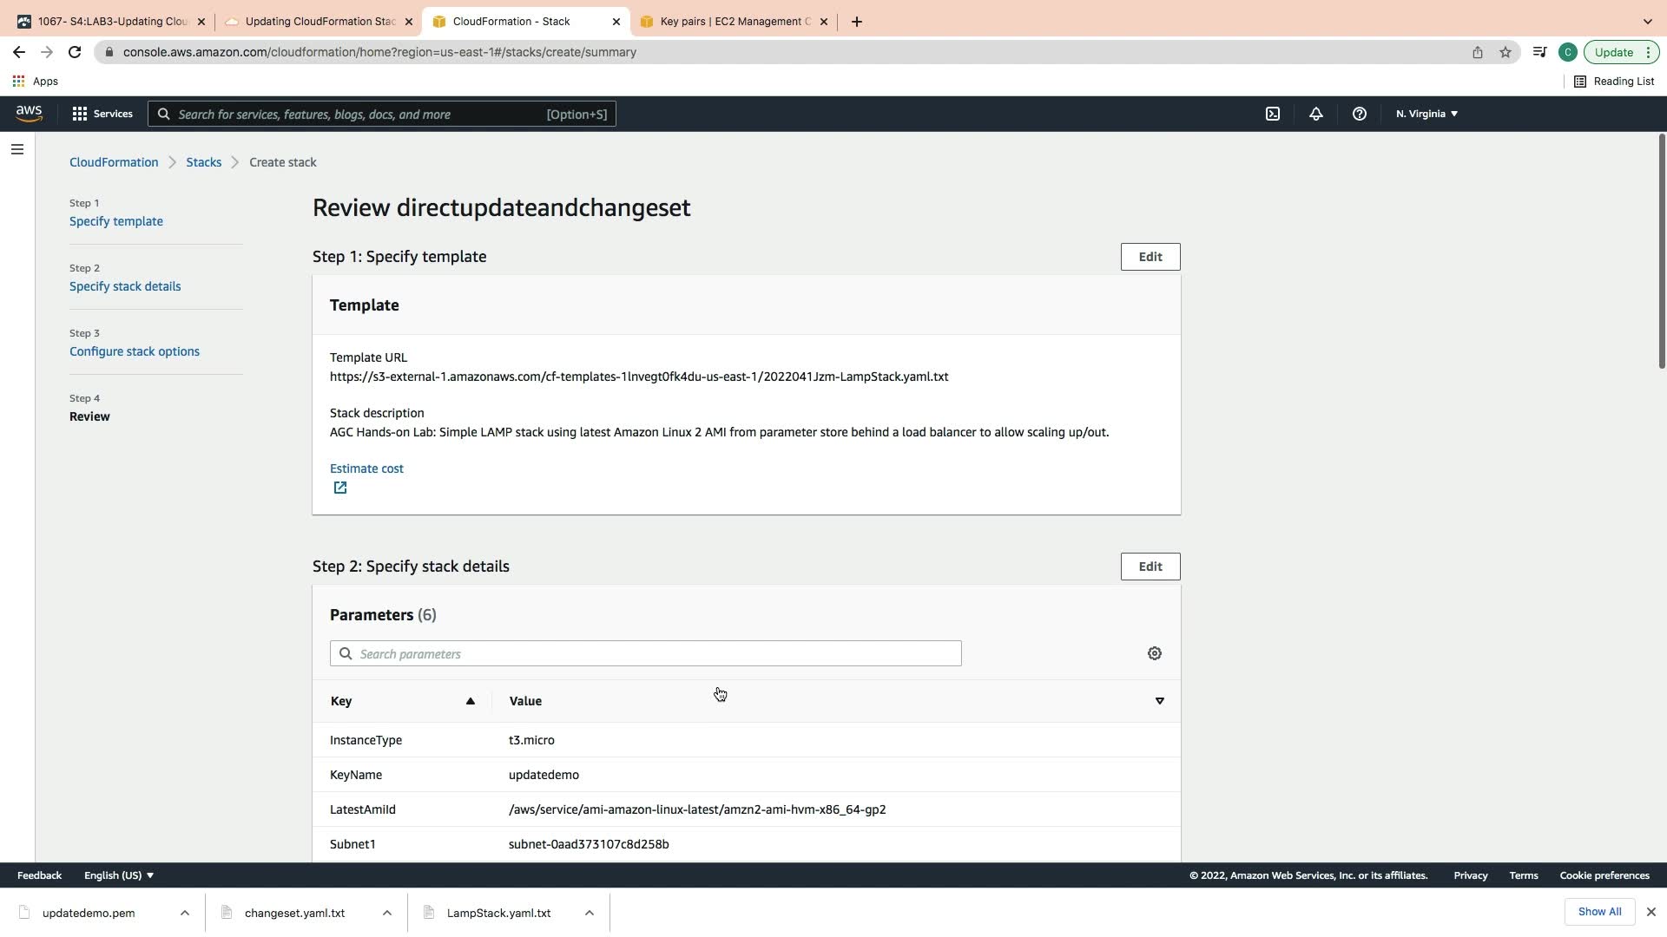Edit Step 1 Specify template section
The width and height of the screenshot is (1667, 937).
point(1150,257)
